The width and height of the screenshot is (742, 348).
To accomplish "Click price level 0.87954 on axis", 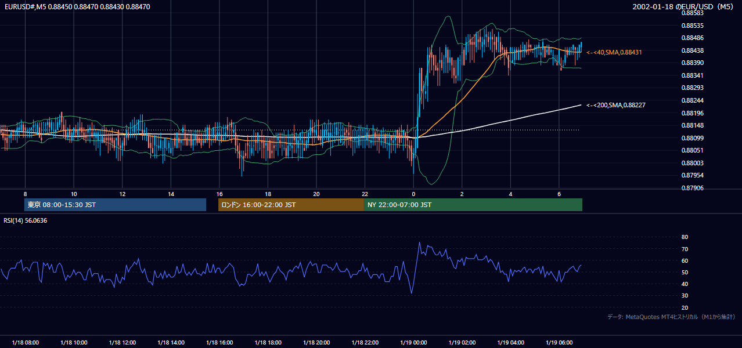I will point(692,175).
